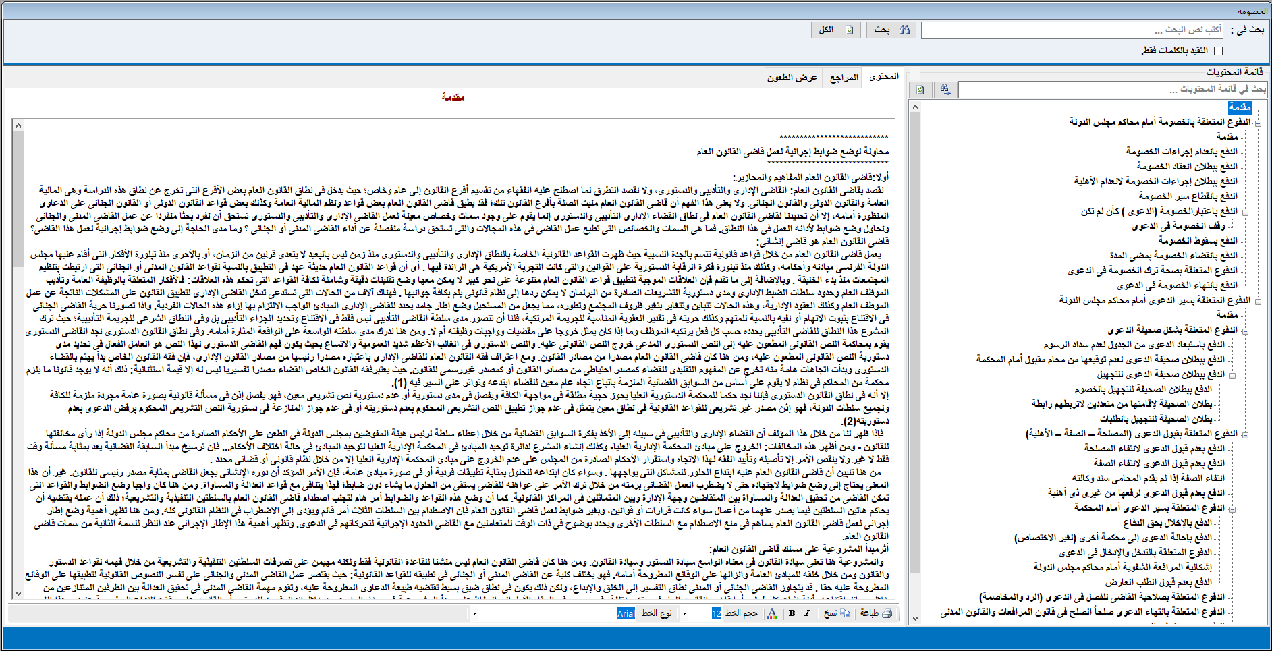Click contents tree scrollbar down arrow
Image resolution: width=1272 pixels, height=651 pixels.
915,618
